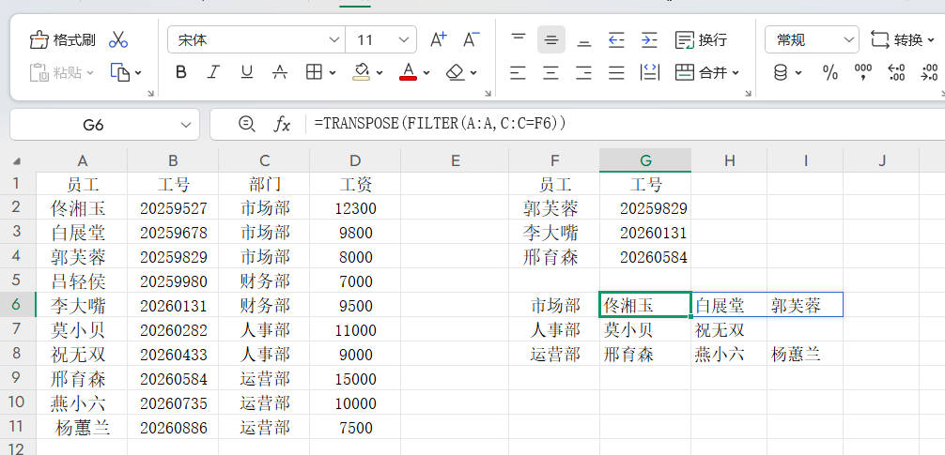The width and height of the screenshot is (945, 455).
Task: Toggle bold formatting
Action: tap(181, 72)
